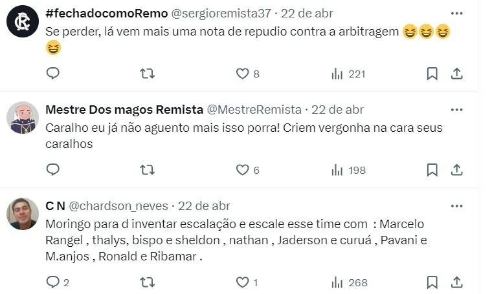This screenshot has height=294, width=492.
Task: Click the Remo club crest avatar
Action: tap(23, 23)
